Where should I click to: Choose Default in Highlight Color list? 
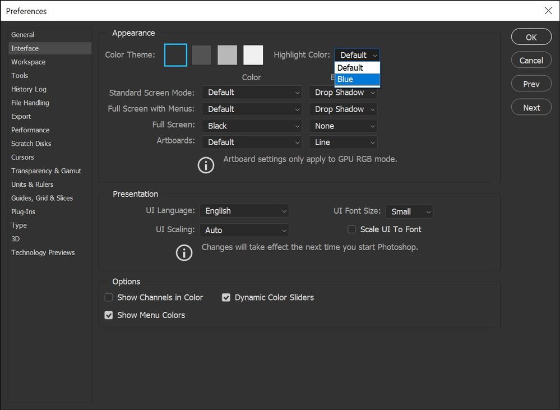(x=357, y=68)
